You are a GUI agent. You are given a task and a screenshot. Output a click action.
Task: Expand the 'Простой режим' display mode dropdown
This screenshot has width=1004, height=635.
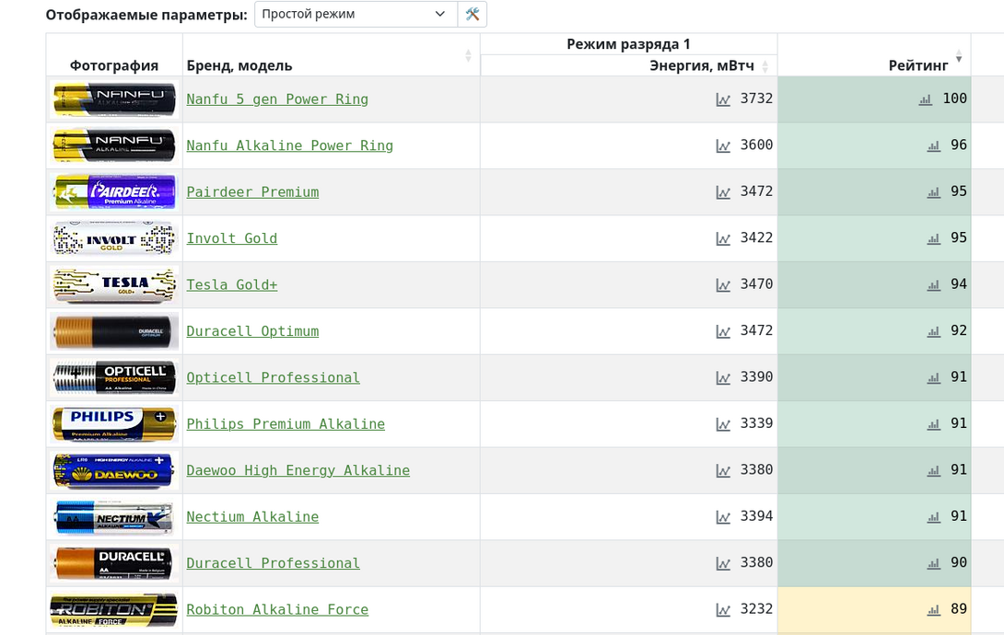pos(356,14)
